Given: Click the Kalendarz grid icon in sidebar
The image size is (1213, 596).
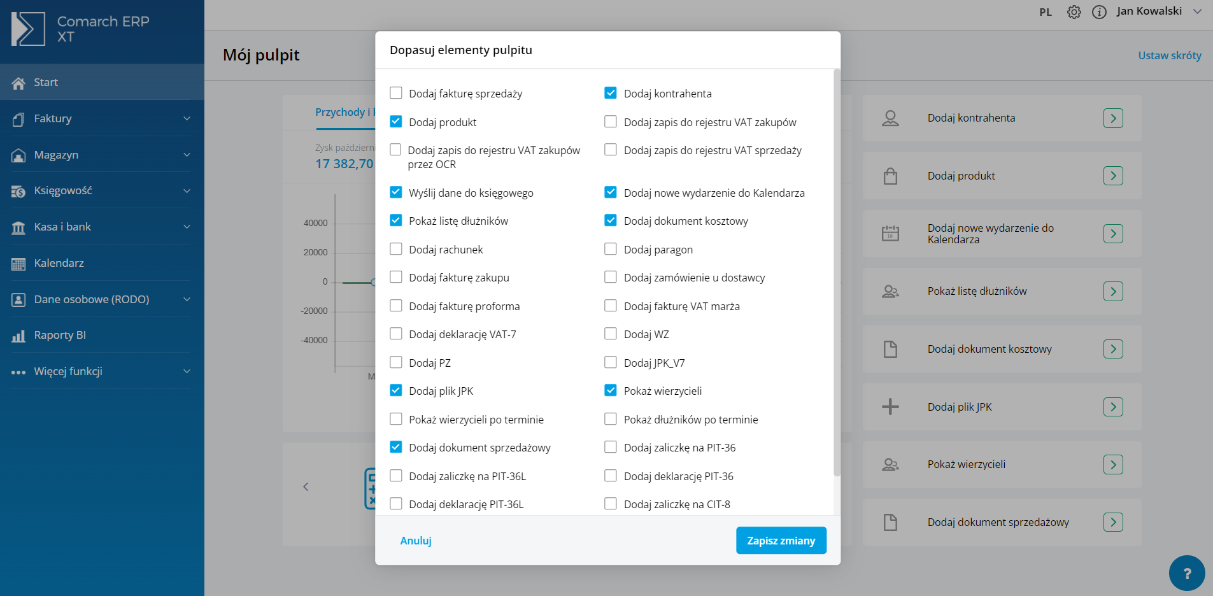Looking at the screenshot, I should click(x=18, y=264).
